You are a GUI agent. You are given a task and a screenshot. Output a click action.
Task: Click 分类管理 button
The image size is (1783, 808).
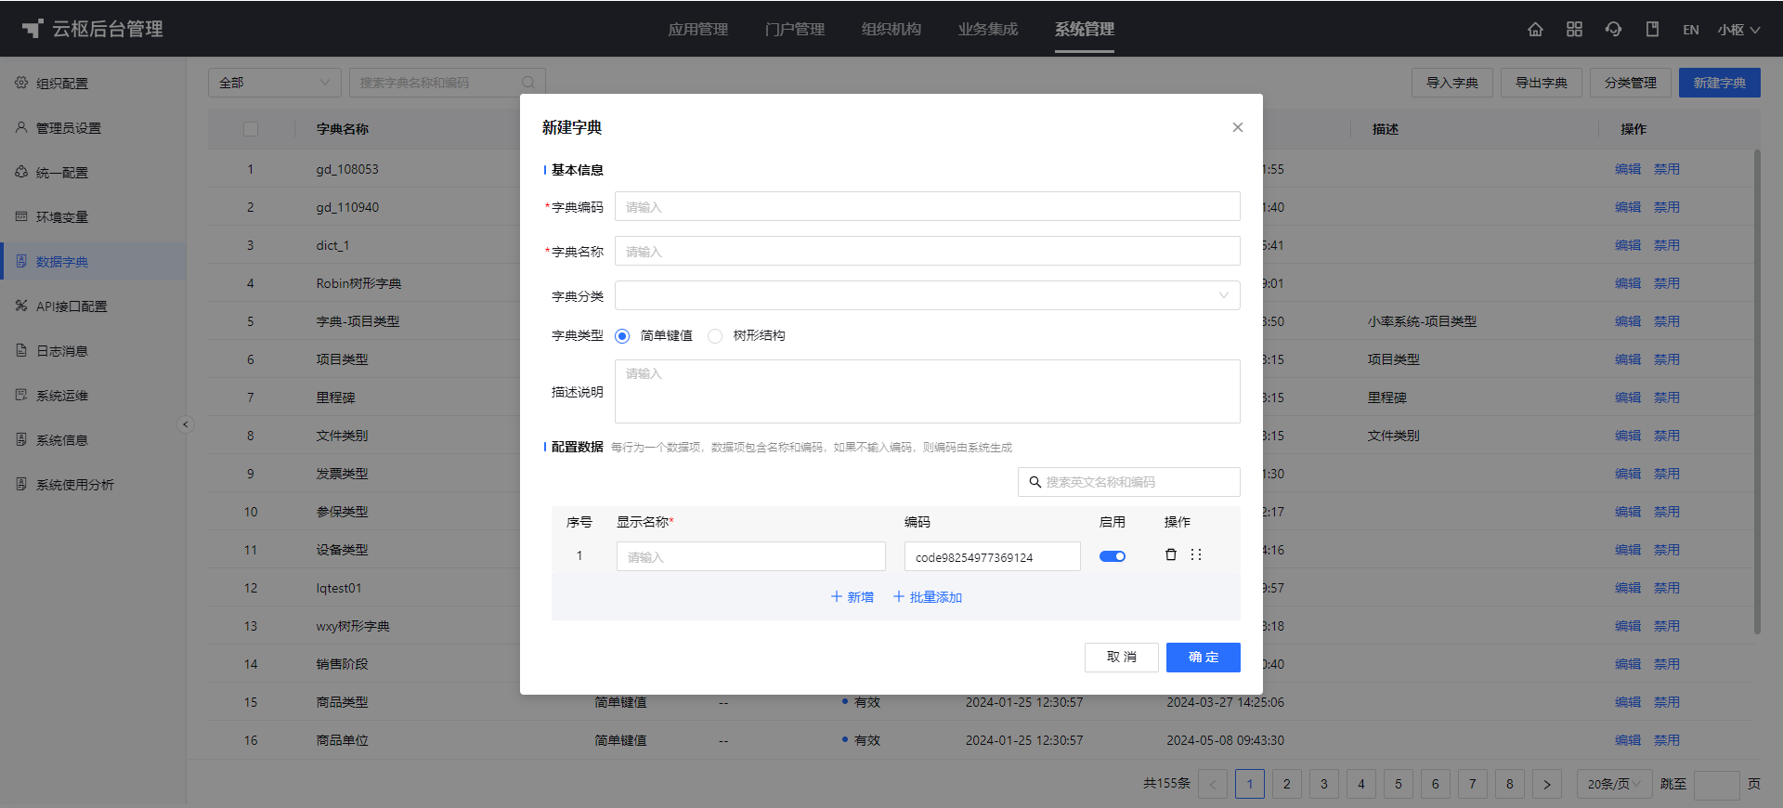[1631, 83]
